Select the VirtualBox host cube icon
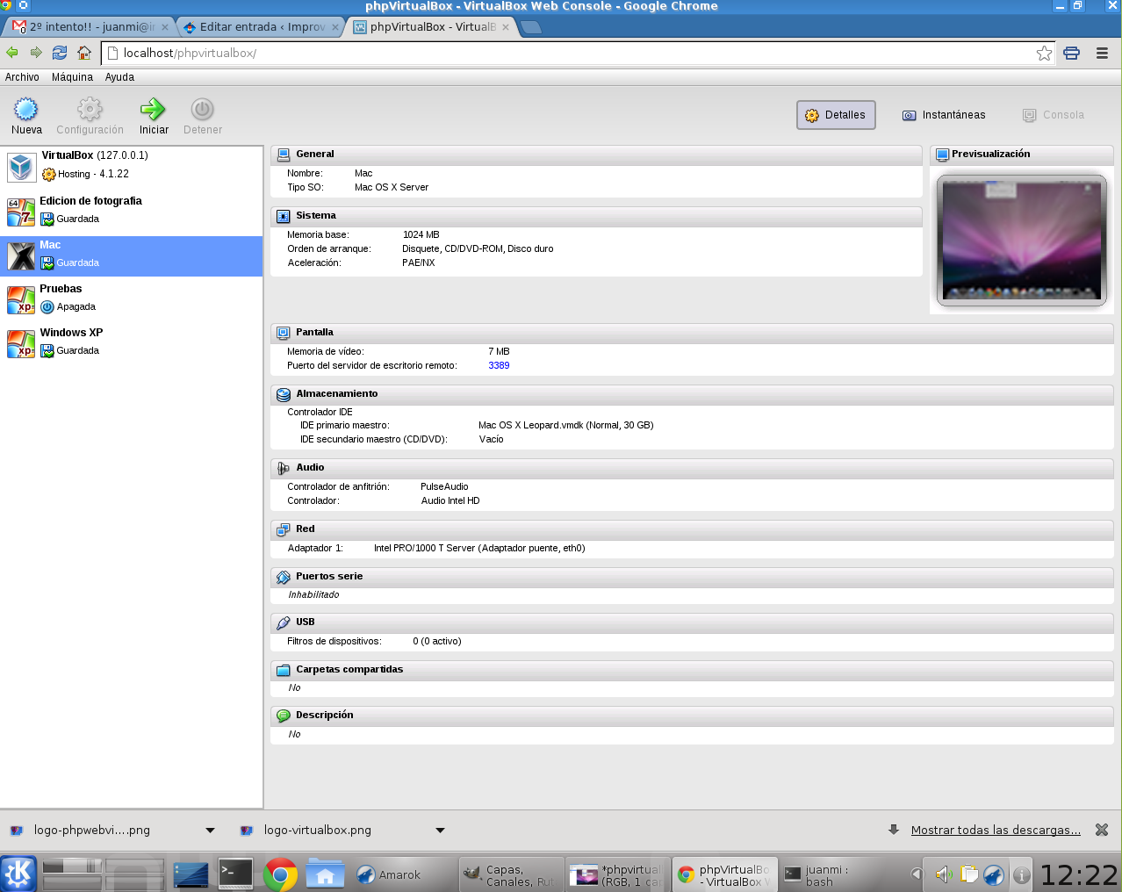This screenshot has width=1122, height=892. point(21,166)
